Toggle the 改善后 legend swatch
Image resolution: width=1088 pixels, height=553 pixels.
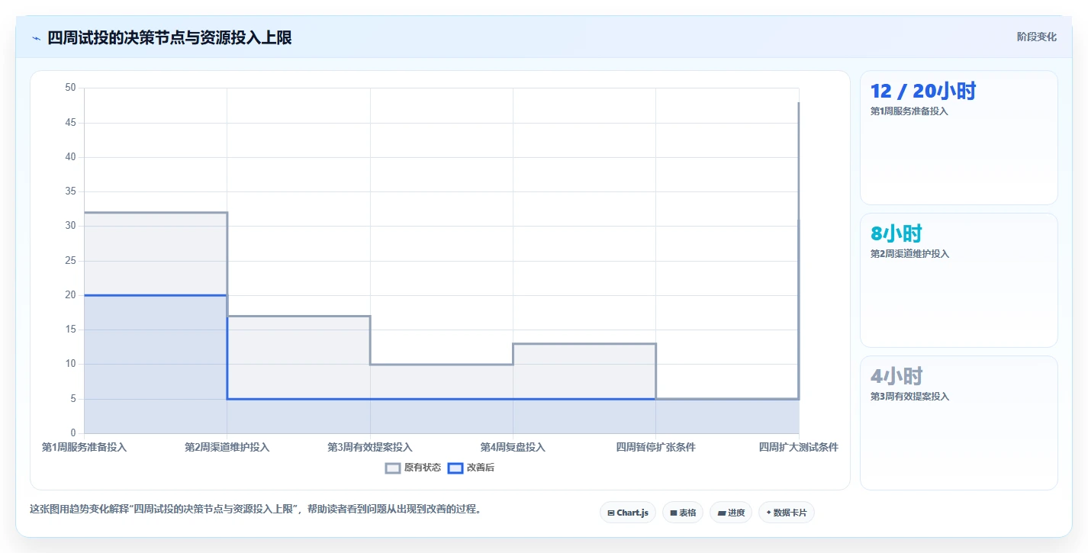pos(455,468)
